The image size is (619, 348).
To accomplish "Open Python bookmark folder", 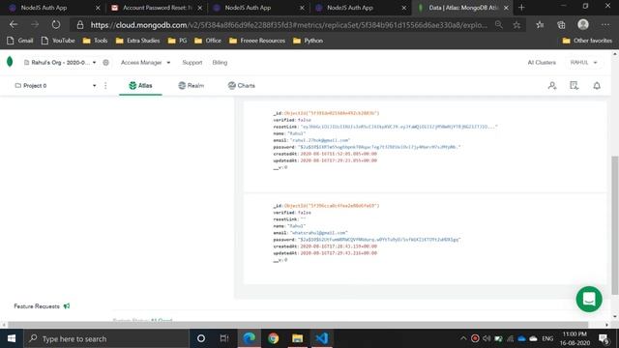I will [308, 41].
